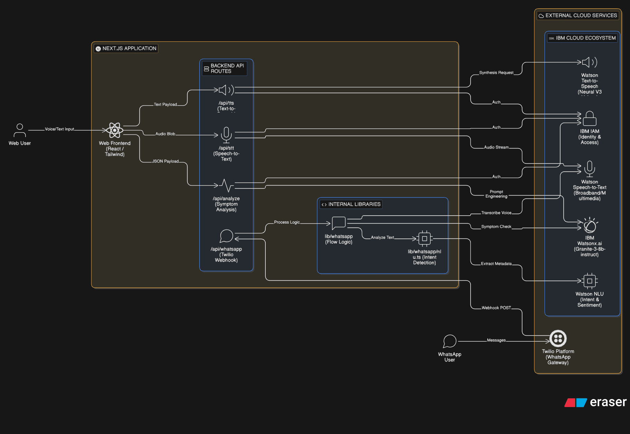The width and height of the screenshot is (630, 434).
Task: Click the BACKEND API ROUTES group header
Action: coord(225,69)
